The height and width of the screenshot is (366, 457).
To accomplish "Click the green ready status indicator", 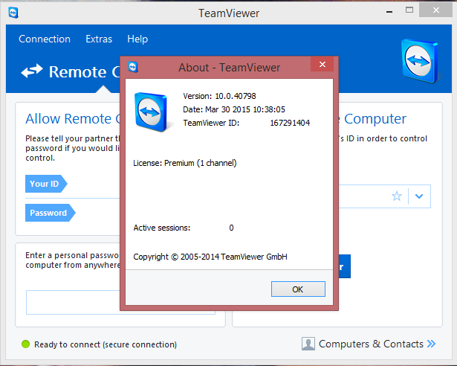I will click(26, 344).
